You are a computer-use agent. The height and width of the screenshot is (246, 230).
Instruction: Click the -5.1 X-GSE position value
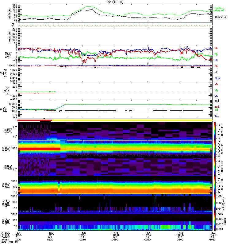pos(17,233)
